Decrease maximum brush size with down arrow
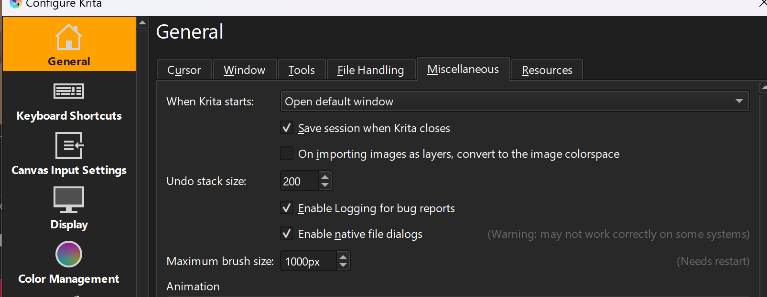The image size is (767, 297). [343, 266]
